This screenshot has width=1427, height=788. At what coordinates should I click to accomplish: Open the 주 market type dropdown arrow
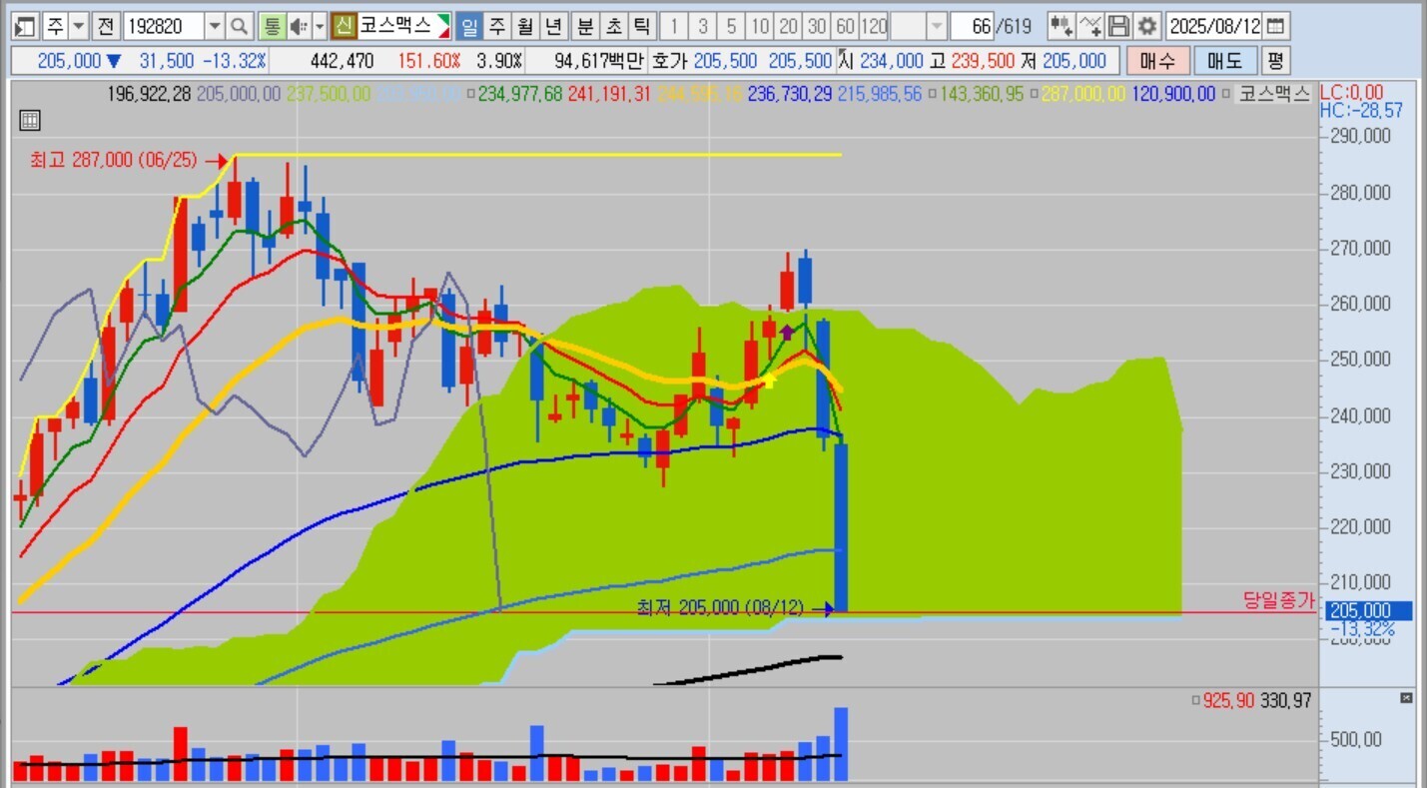coord(79,25)
